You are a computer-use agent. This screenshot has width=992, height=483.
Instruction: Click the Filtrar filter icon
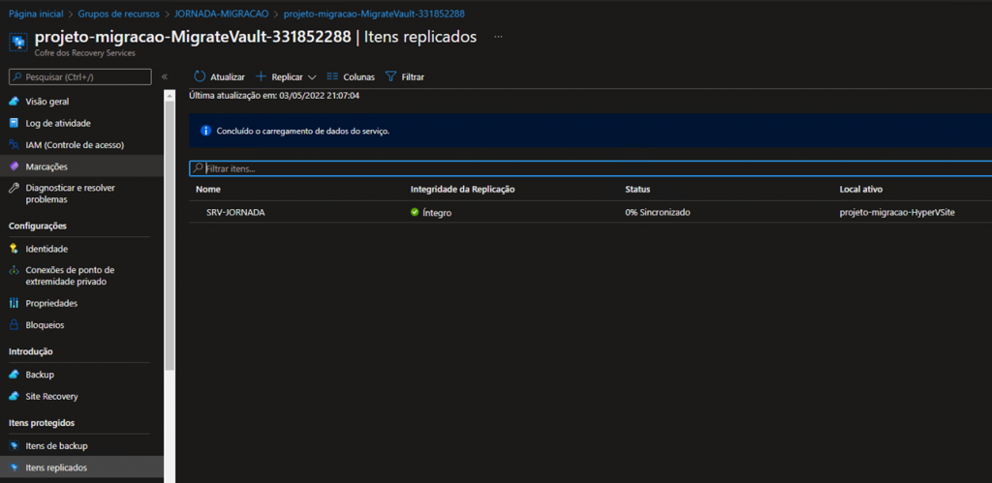point(391,76)
